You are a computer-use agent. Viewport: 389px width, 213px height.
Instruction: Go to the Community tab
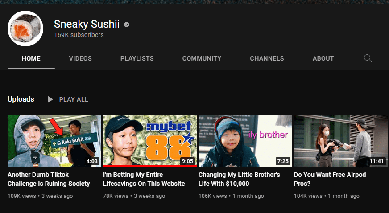(202, 58)
